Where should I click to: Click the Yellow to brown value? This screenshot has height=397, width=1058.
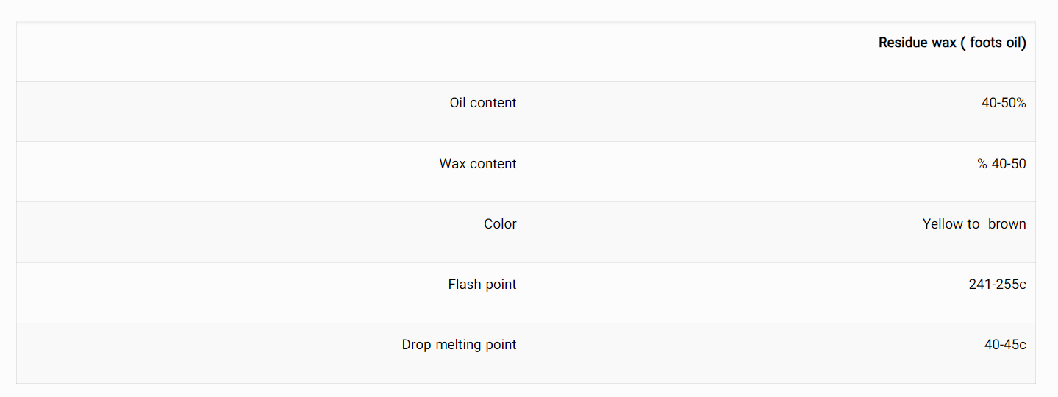tap(974, 223)
